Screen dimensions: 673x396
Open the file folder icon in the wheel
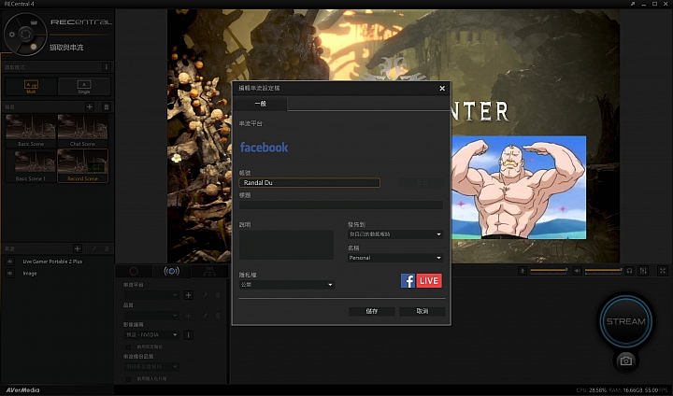pos(34,22)
